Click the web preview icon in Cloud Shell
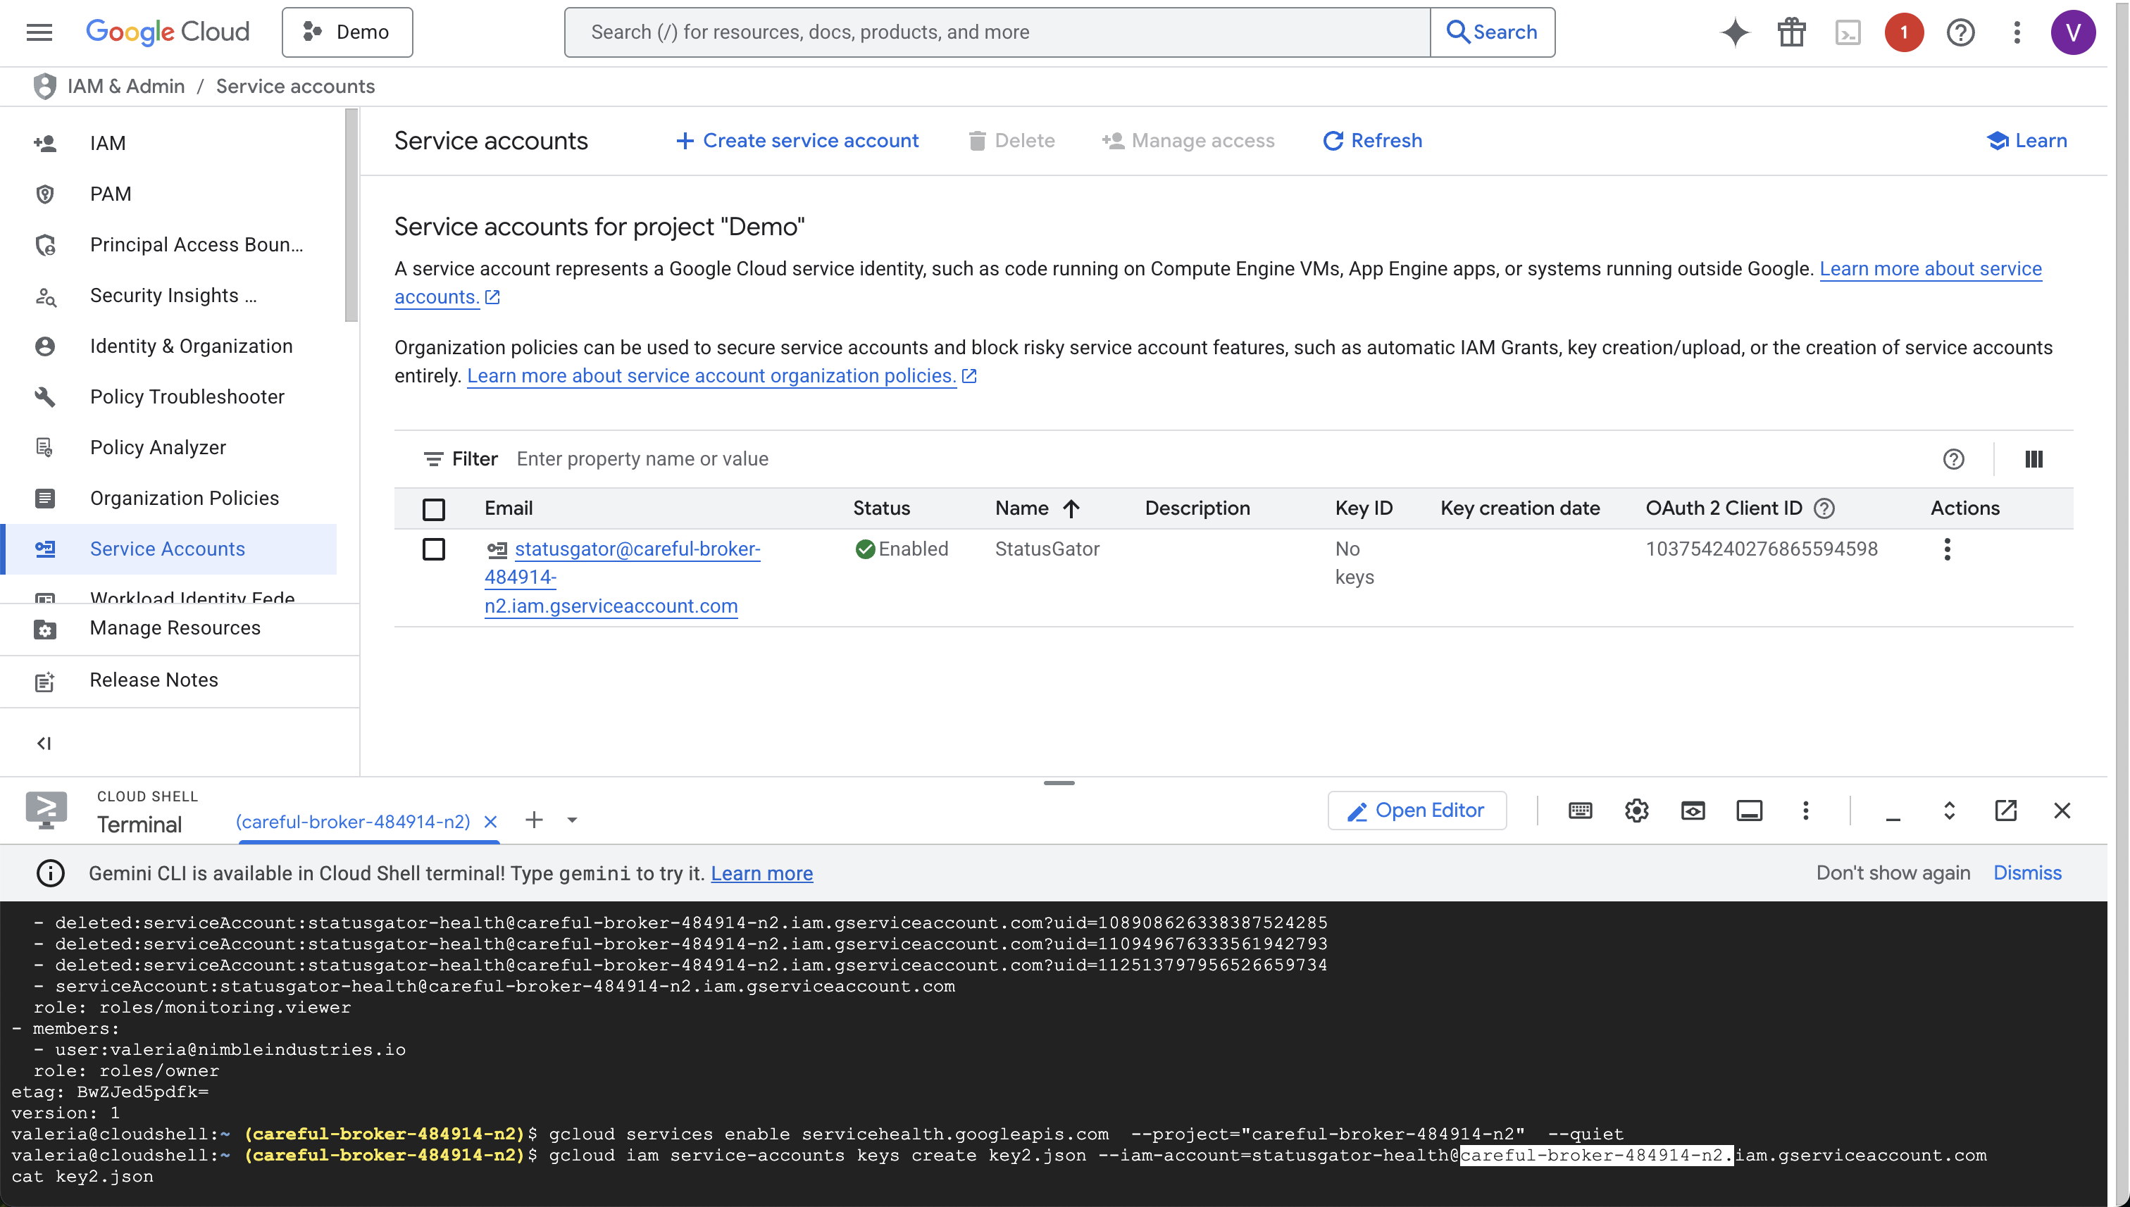The image size is (2130, 1207). coord(1692,810)
